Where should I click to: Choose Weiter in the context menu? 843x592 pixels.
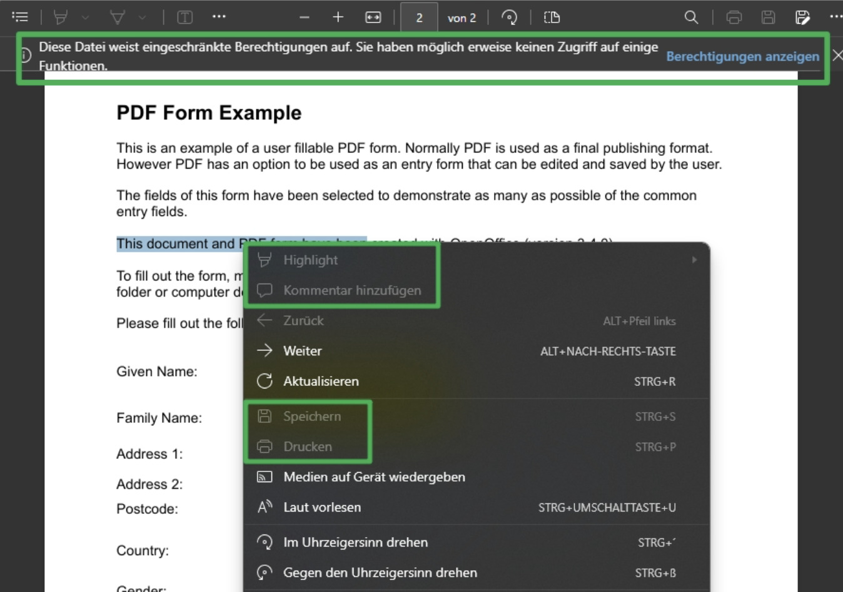pyautogui.click(x=303, y=351)
